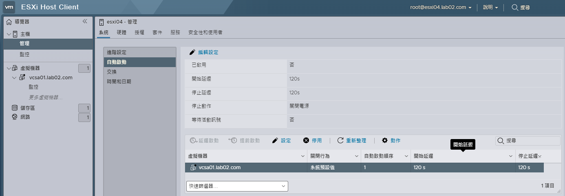The height and width of the screenshot is (196, 565).
Task: Click the virtual machines icon beside 虛擬機器
Action: pos(15,68)
